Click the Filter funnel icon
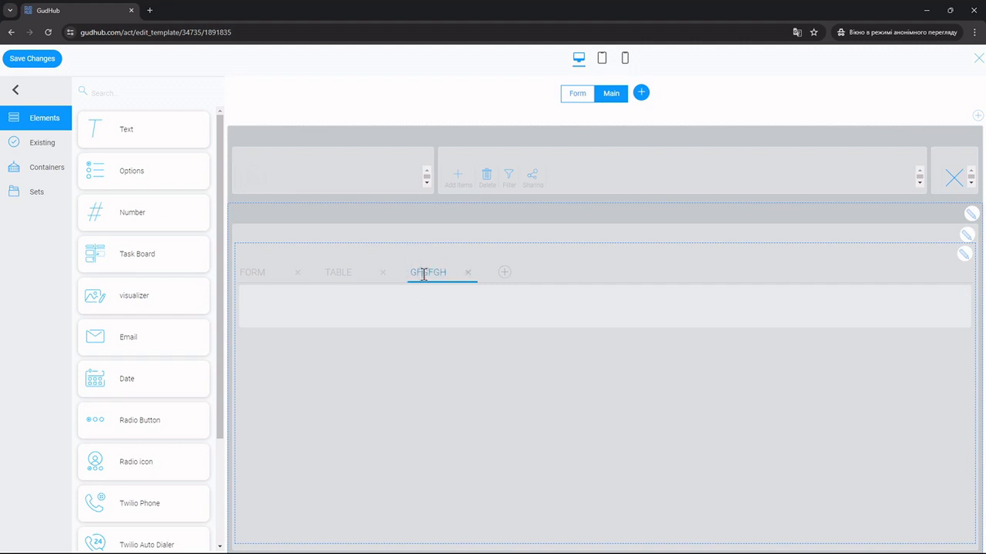The image size is (986, 554). [x=509, y=174]
